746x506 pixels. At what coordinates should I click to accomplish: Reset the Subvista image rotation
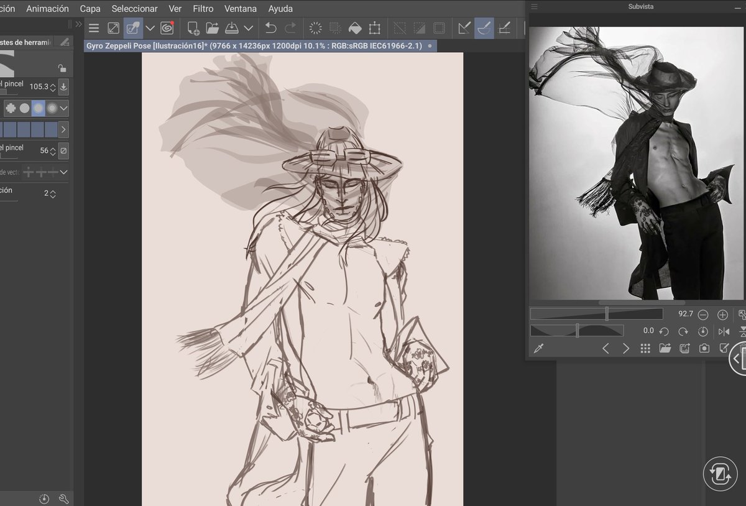[x=703, y=331]
